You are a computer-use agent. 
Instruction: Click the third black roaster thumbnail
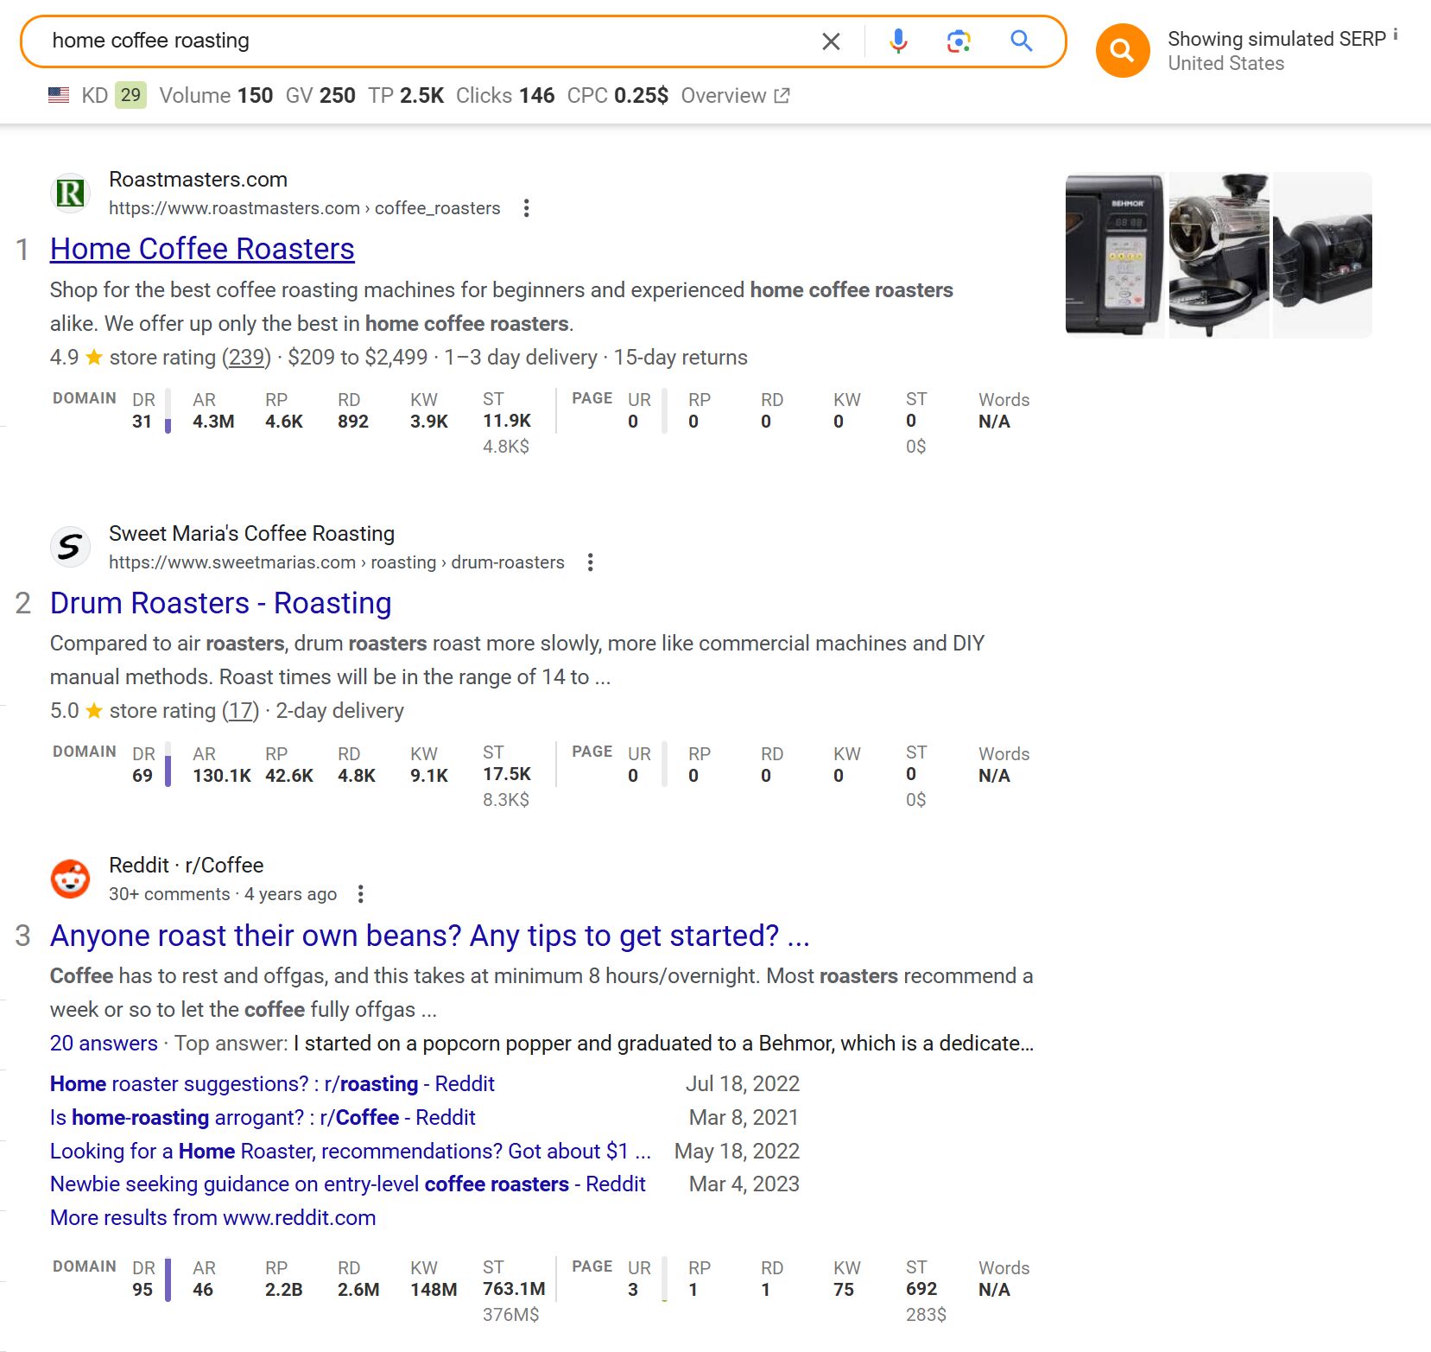pos(1322,255)
